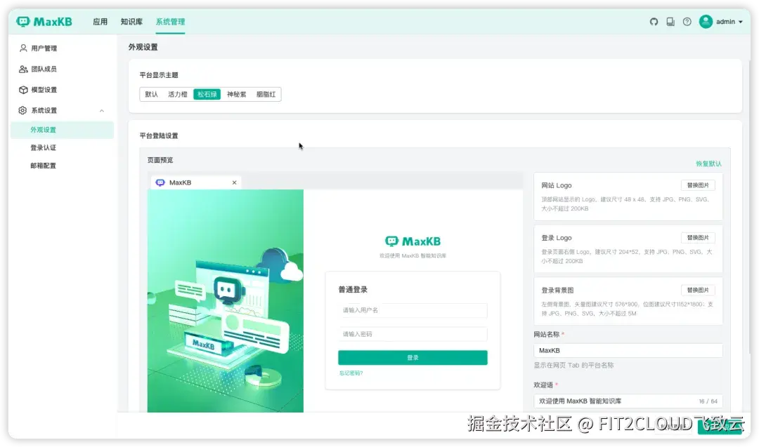Click the help question mark icon

click(x=687, y=22)
